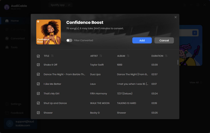This screenshot has width=210, height=133.
Task: Click the Converted clock icon in sidebar
Action: click(x=7, y=38)
